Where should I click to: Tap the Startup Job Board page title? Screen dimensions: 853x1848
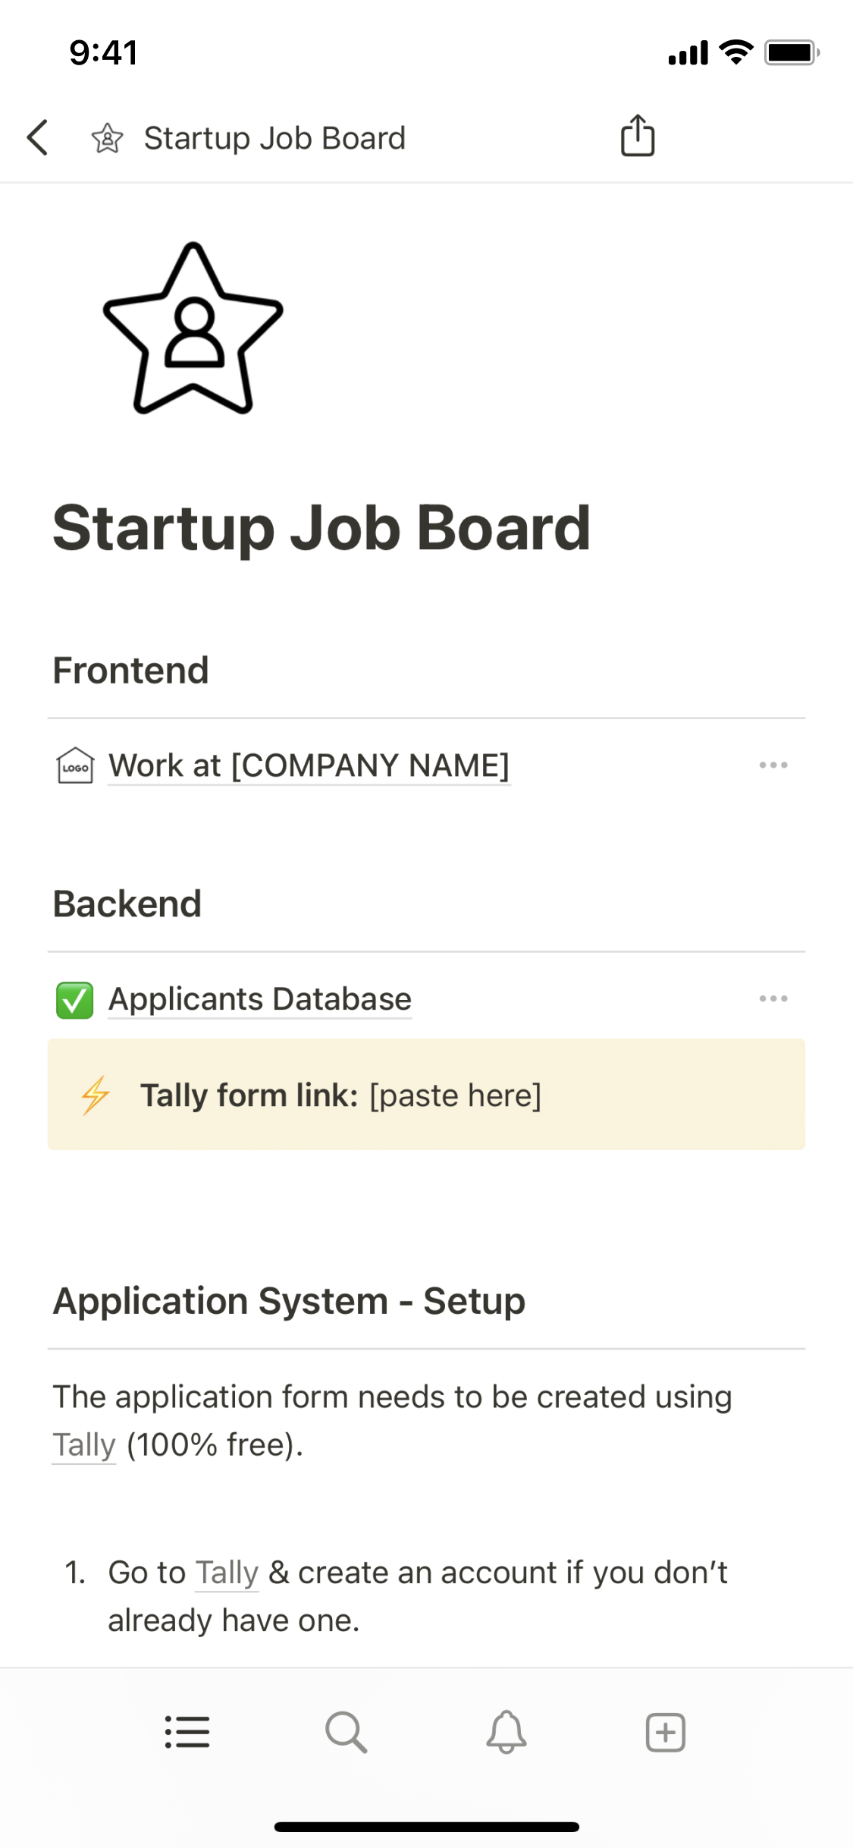point(321,528)
